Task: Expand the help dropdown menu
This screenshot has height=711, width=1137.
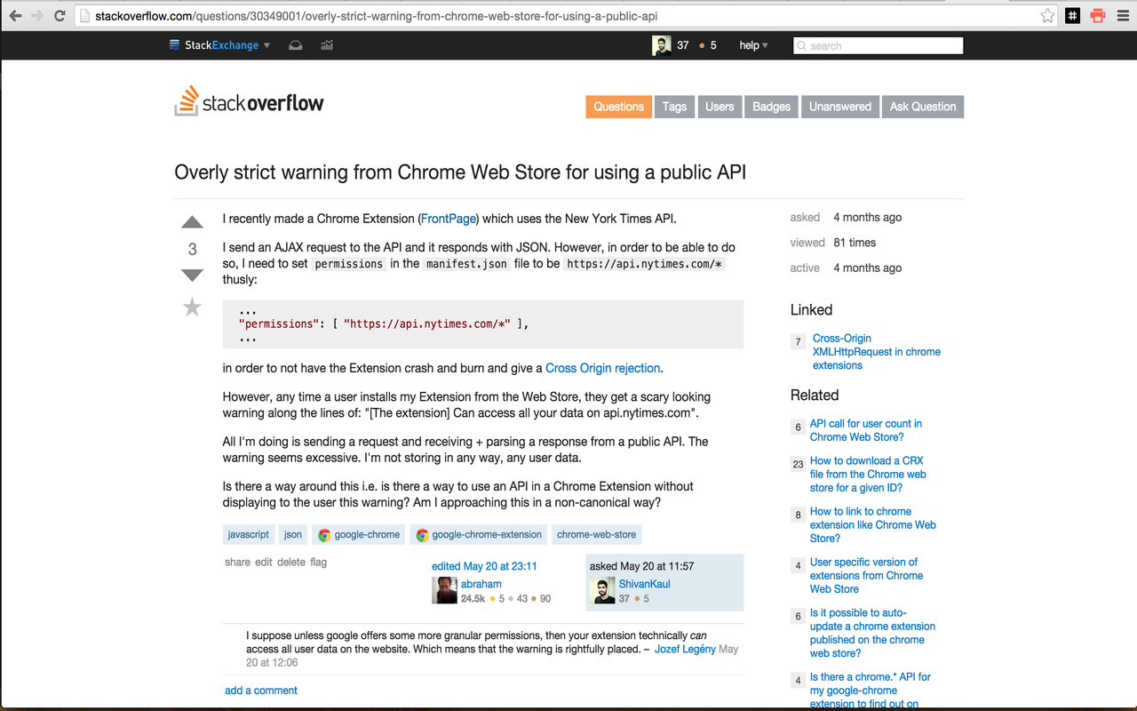Action: pyautogui.click(x=754, y=45)
